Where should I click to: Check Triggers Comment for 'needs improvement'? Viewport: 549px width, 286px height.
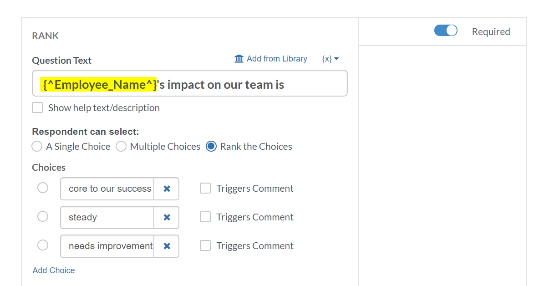coord(205,246)
